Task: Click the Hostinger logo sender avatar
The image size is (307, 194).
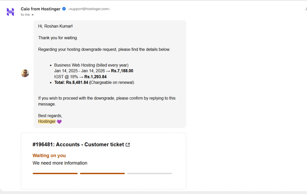Action: pos(10,12)
